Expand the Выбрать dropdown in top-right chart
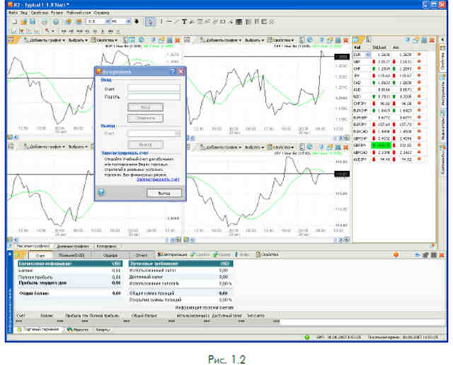Viewport: 453px width, 365px height. pos(254,40)
